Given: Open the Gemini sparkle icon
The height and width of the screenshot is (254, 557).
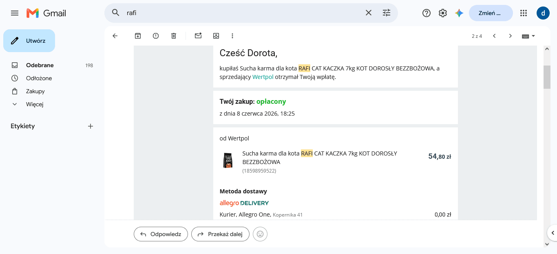Looking at the screenshot, I should [459, 13].
